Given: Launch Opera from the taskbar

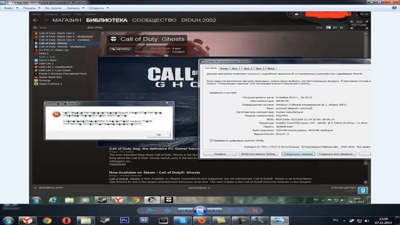Looking at the screenshot, I should pyautogui.click(x=66, y=221).
